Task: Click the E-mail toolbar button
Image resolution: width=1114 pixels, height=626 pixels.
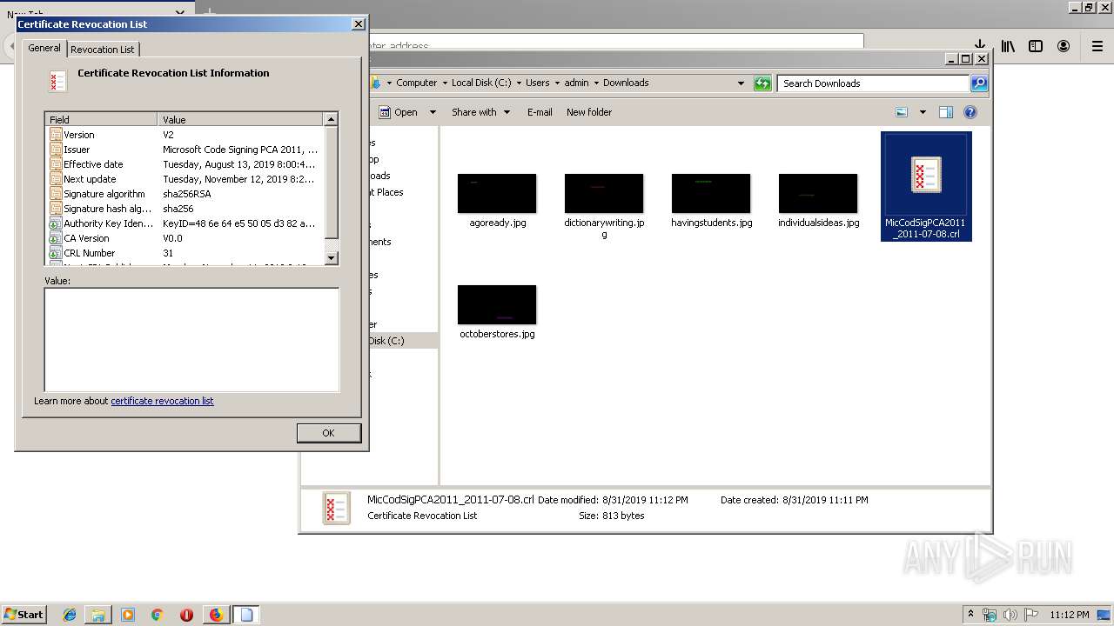Action: (x=540, y=112)
